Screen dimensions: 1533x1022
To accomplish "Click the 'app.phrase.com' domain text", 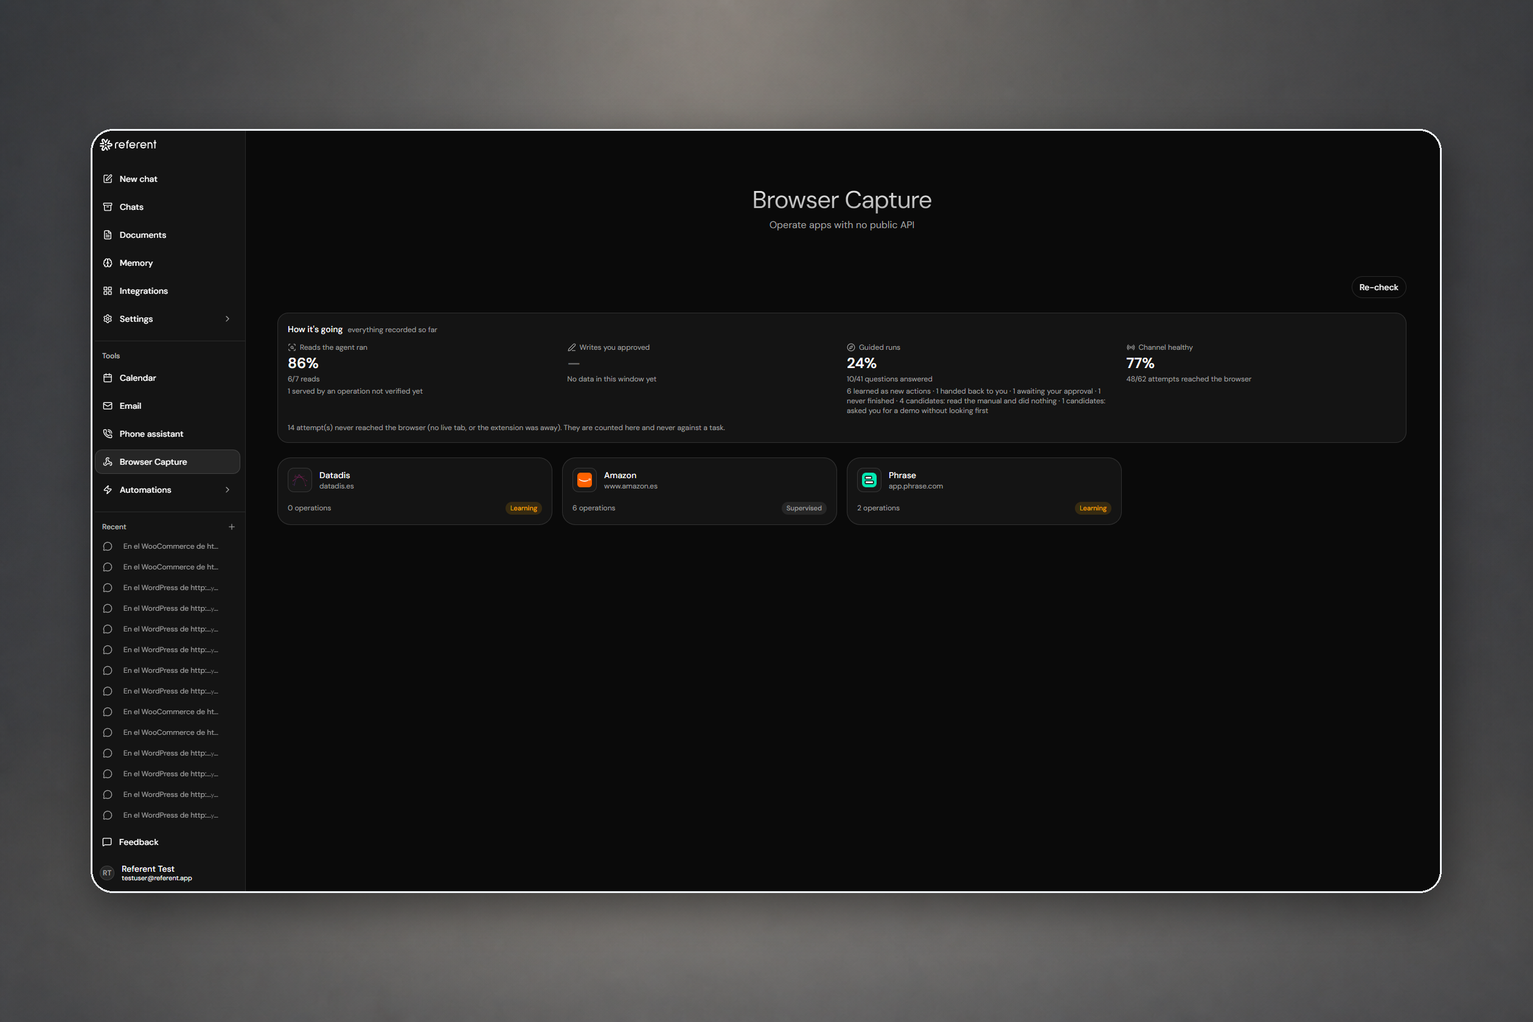I will point(915,486).
